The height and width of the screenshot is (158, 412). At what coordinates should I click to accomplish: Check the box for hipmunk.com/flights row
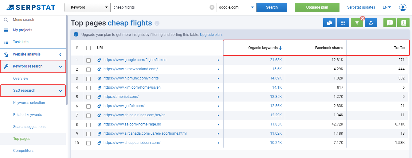point(88,79)
